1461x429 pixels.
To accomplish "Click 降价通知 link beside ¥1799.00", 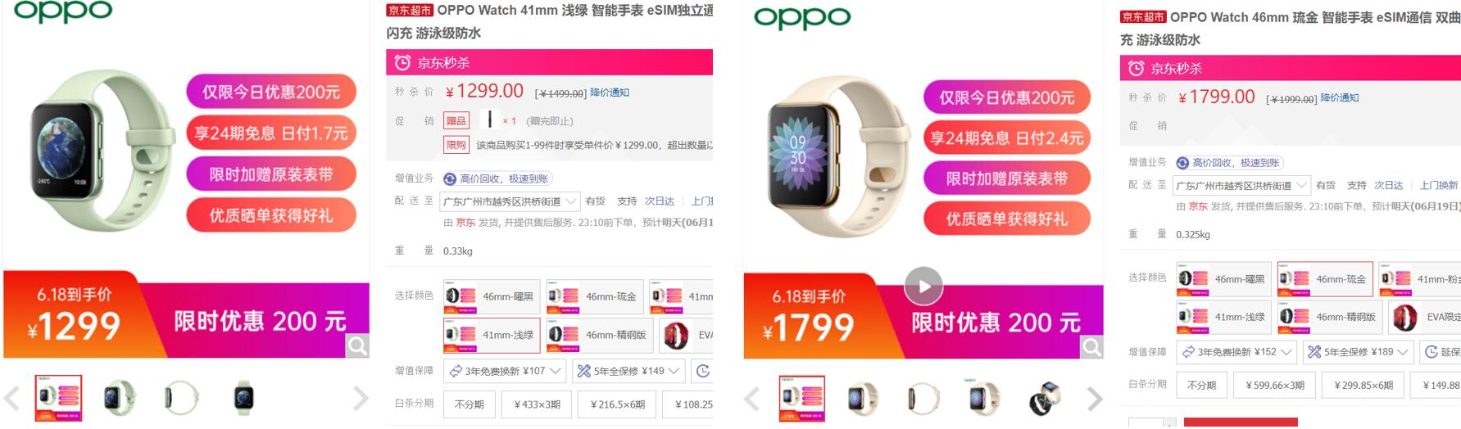I will [1340, 97].
